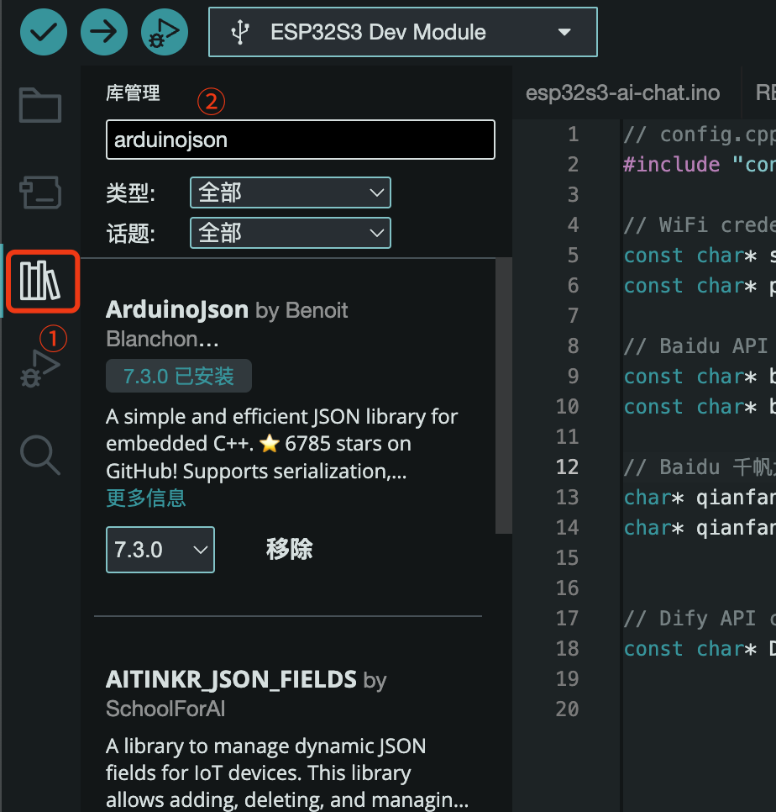This screenshot has width=776, height=812.
Task: Open the Boards Manager sidebar icon
Action: [x=39, y=192]
